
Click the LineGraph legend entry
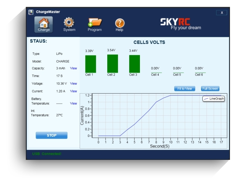pyautogui.click(x=214, y=99)
